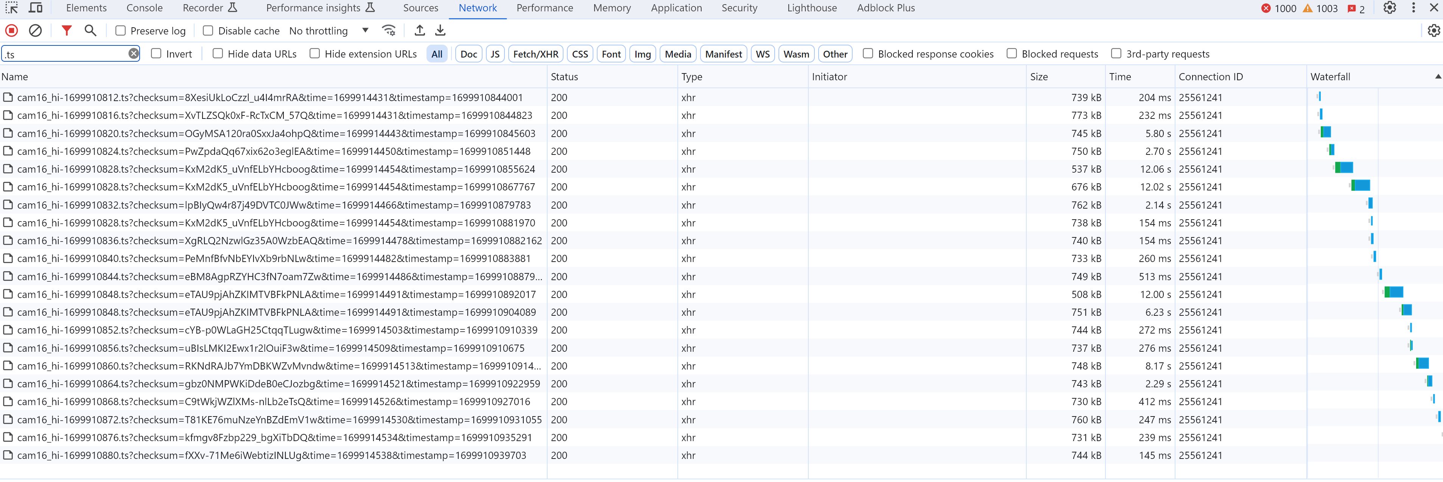Stop recording network log

pos(12,31)
